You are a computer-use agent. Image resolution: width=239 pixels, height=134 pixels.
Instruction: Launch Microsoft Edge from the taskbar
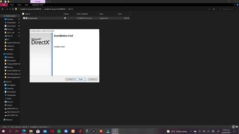point(24,131)
